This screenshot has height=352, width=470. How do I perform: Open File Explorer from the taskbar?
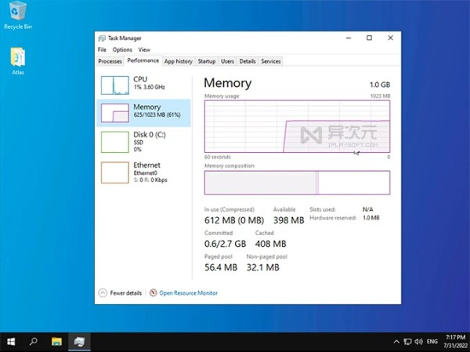[56, 342]
